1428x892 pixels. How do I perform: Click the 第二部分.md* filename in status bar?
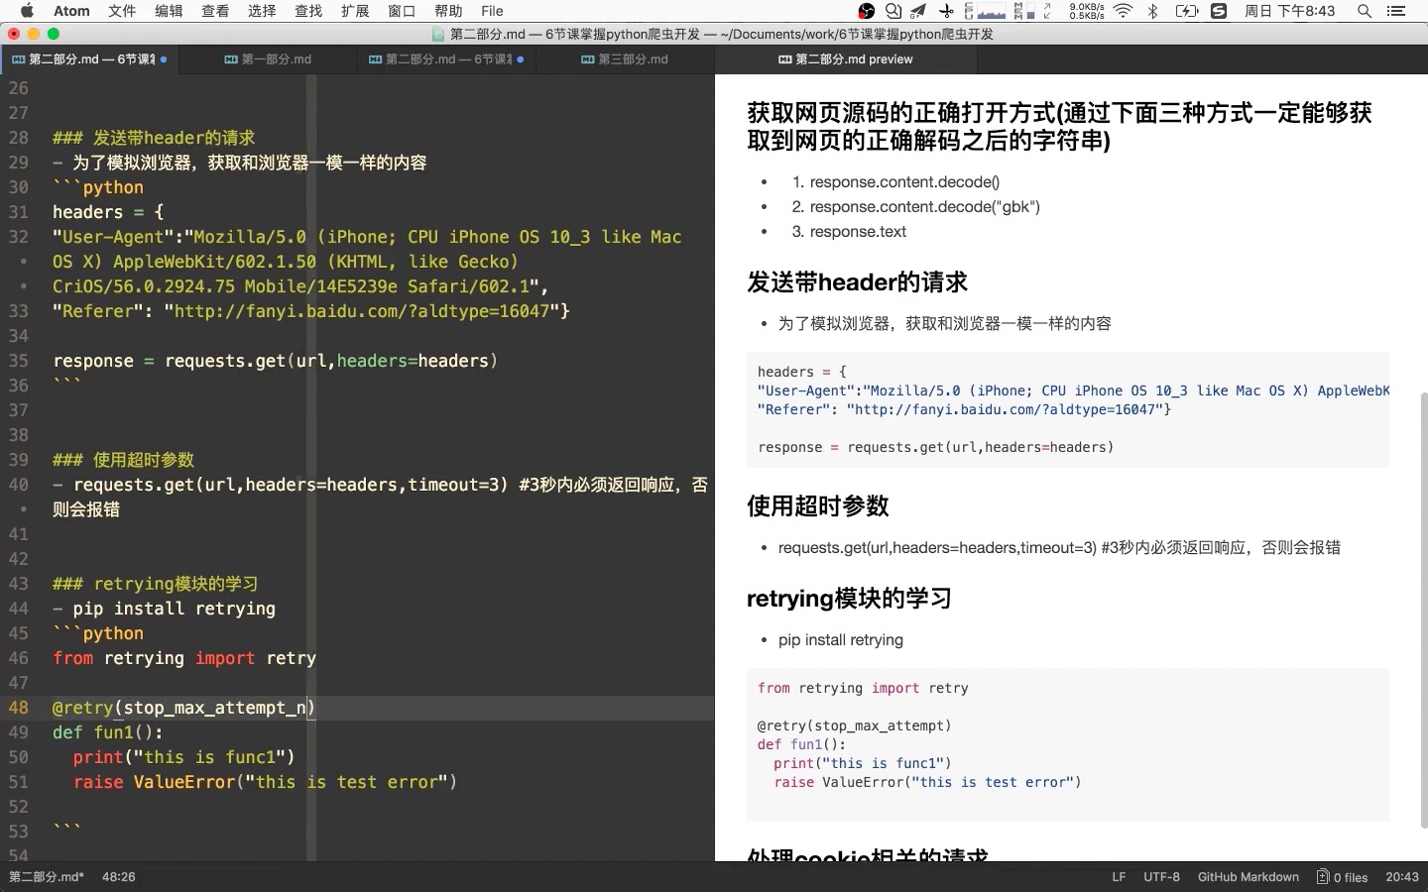click(x=46, y=877)
